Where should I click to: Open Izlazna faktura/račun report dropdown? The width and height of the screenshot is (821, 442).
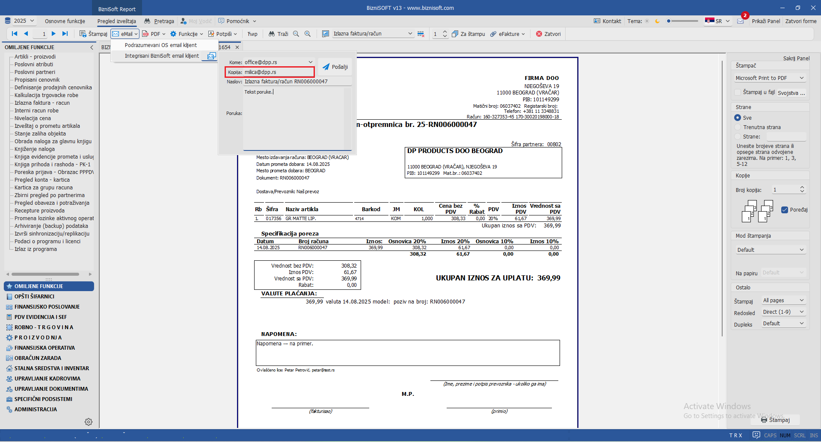click(x=409, y=34)
